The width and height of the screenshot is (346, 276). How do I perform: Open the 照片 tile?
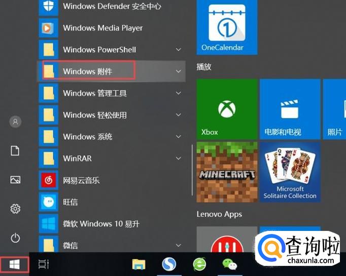[x=334, y=109]
